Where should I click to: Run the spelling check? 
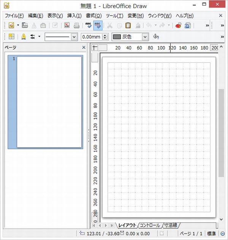[89, 25]
